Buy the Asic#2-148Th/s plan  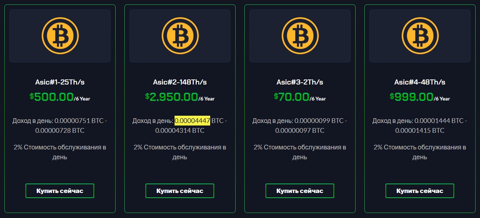[x=180, y=191]
